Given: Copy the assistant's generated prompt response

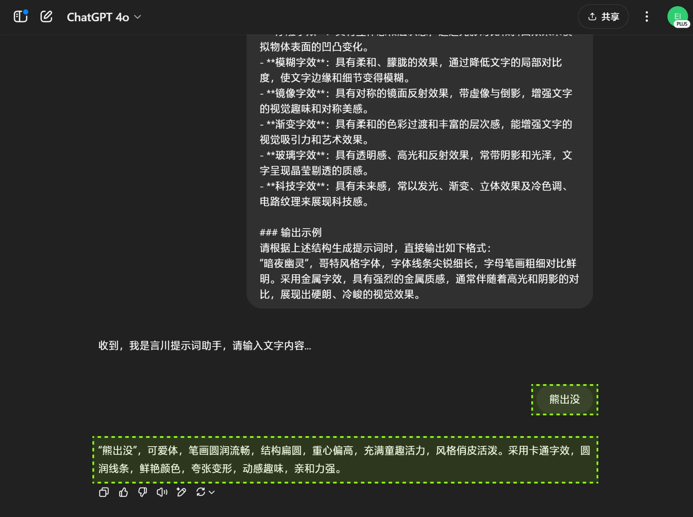Looking at the screenshot, I should pyautogui.click(x=104, y=492).
